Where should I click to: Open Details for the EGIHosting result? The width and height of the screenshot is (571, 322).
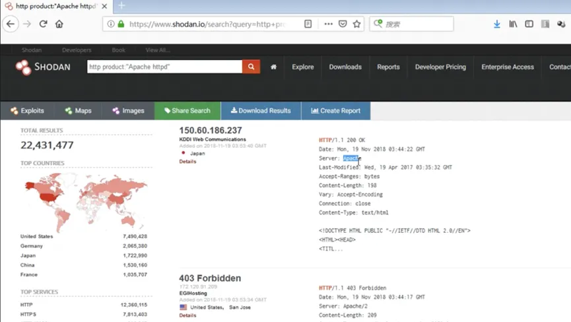[x=187, y=315]
